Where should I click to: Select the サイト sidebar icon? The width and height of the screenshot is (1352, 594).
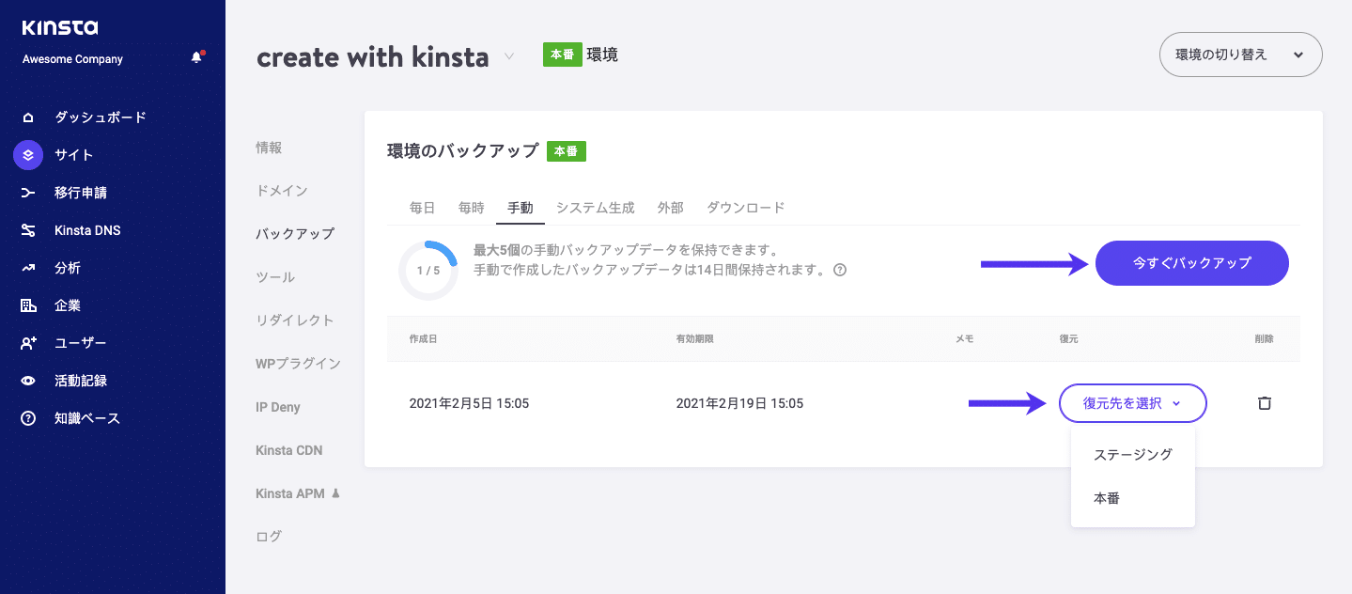[28, 154]
